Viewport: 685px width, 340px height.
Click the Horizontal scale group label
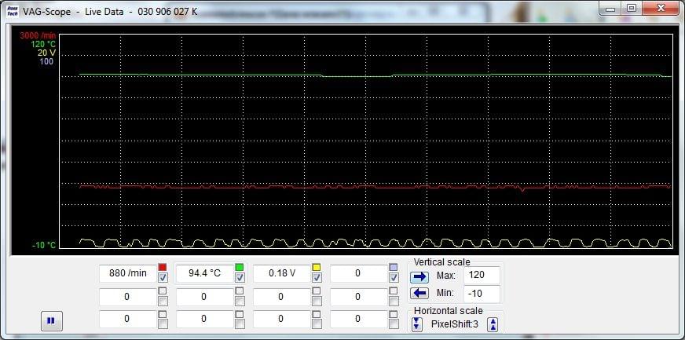449,311
